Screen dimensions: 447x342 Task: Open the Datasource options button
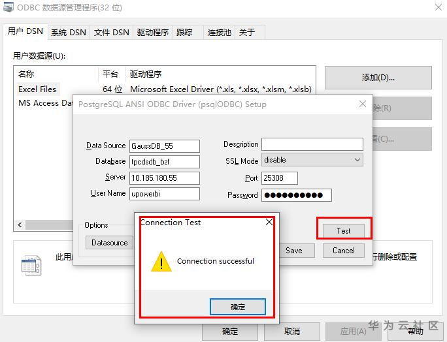[110, 243]
